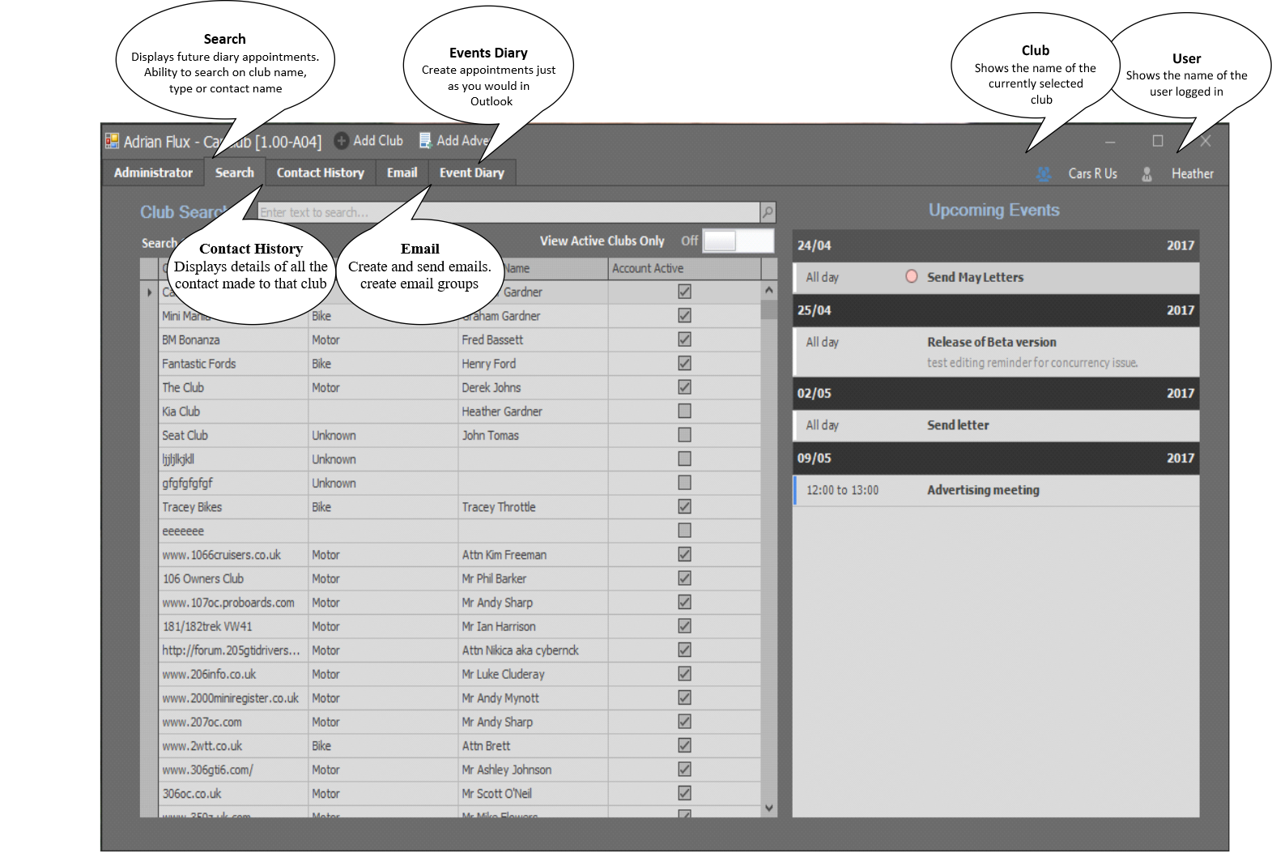
Task: Uncheck Account Active for BM Bonanza
Action: (685, 339)
